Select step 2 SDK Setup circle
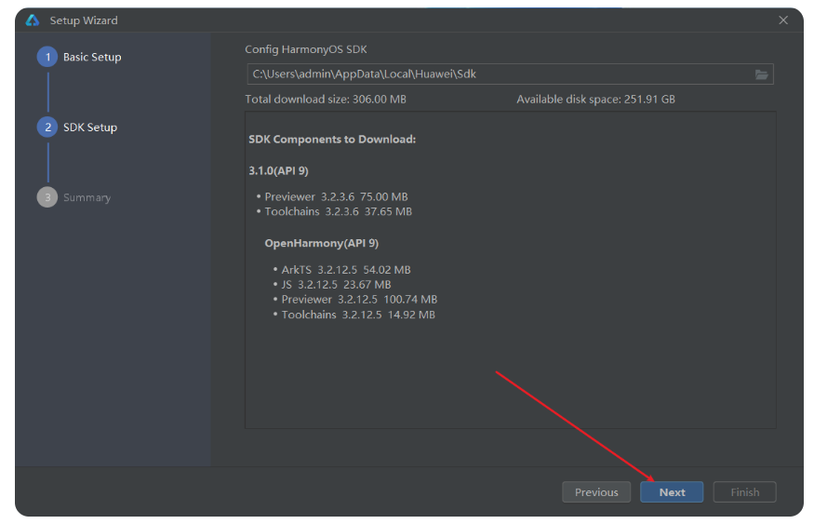This screenshot has width=814, height=524. pyautogui.click(x=47, y=127)
